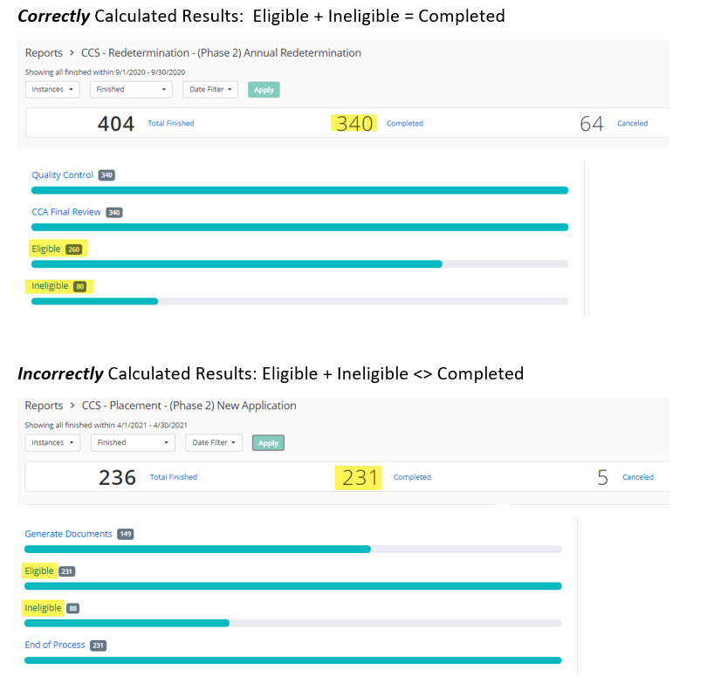The height and width of the screenshot is (690, 707).
Task: Select the Generate Documents step link
Action: coord(68,534)
